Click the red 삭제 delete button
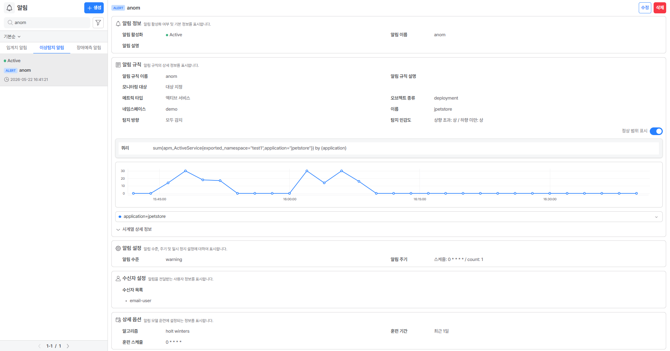 click(x=660, y=8)
